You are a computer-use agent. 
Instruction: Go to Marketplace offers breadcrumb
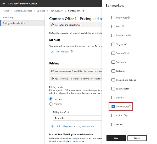[x=23, y=11]
